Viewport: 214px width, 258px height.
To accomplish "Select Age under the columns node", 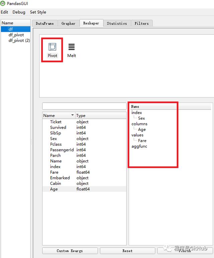I will point(142,129).
